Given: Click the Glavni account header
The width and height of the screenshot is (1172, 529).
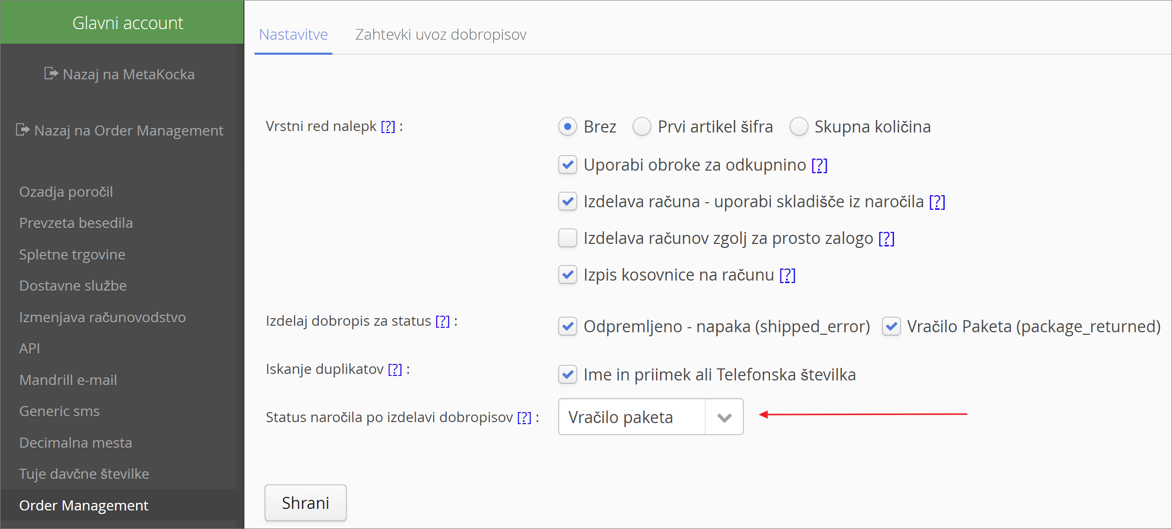Looking at the screenshot, I should tap(122, 22).
